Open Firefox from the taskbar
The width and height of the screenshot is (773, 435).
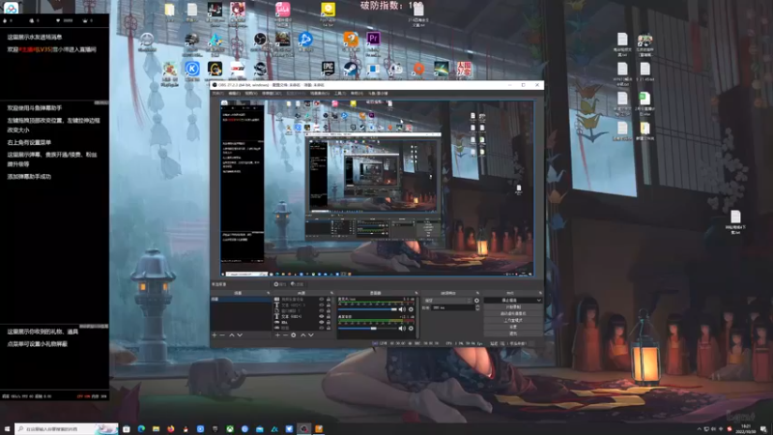click(171, 429)
